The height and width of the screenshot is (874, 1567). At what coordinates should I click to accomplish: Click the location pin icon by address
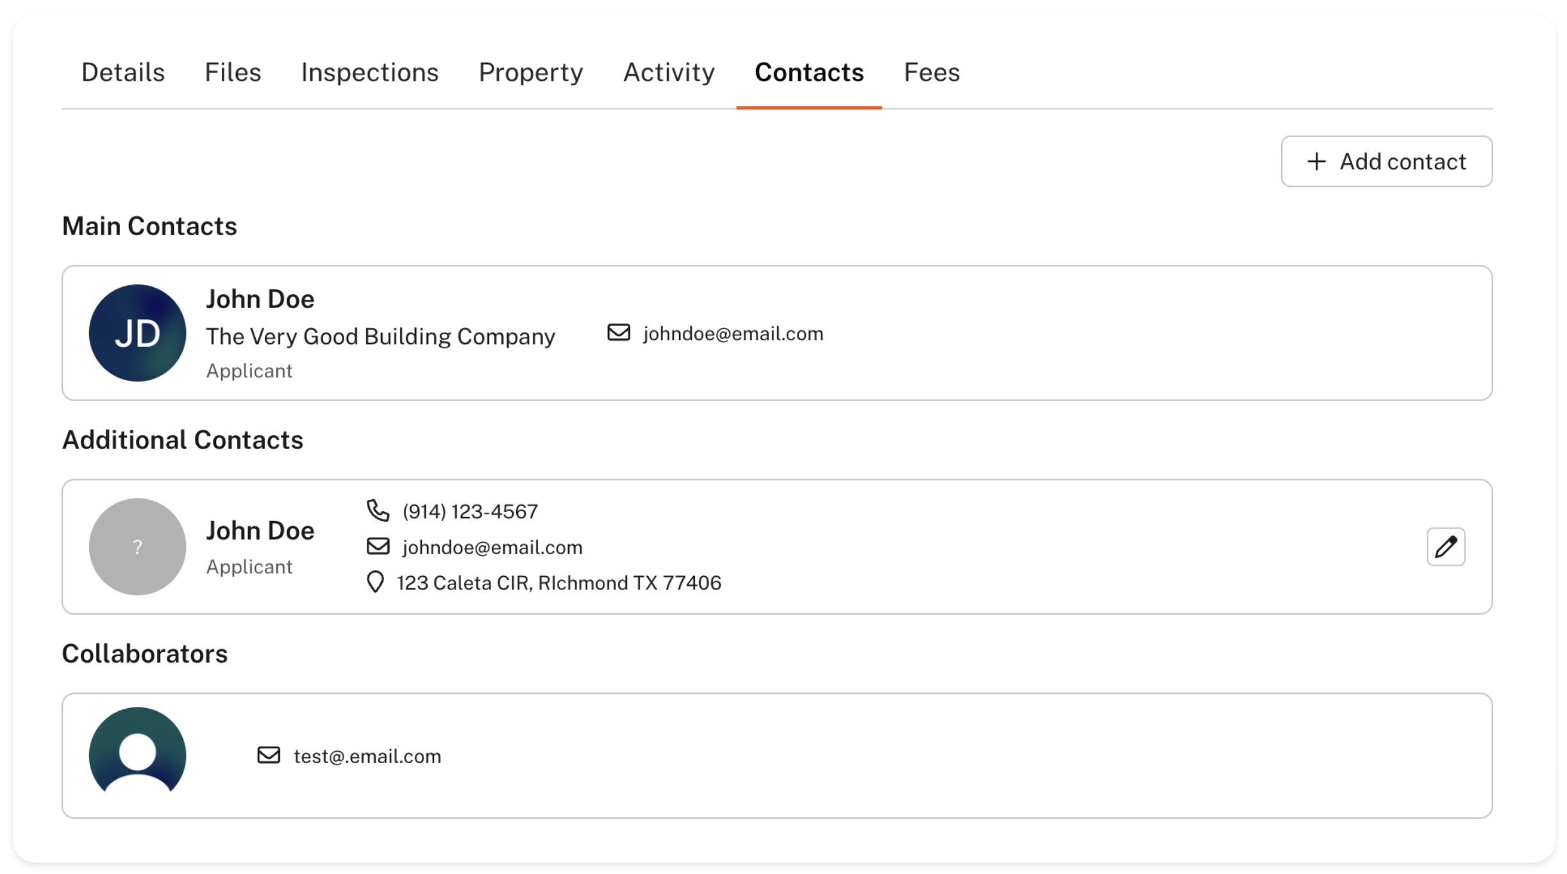375,582
